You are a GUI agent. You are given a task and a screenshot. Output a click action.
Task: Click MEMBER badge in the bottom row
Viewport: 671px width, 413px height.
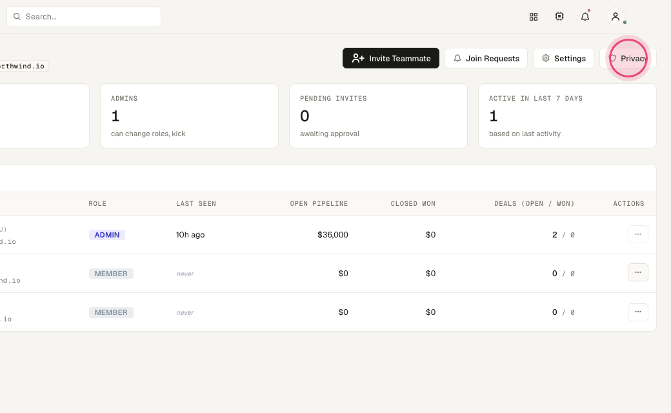click(x=111, y=312)
